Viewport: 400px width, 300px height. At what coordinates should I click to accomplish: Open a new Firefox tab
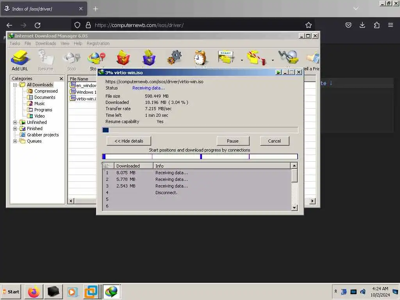[x=95, y=9]
